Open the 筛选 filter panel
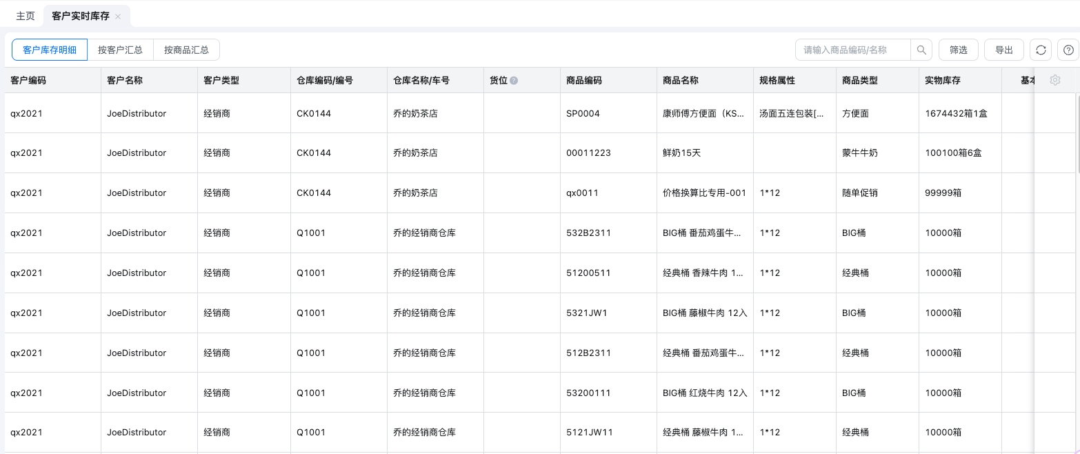 pos(959,50)
